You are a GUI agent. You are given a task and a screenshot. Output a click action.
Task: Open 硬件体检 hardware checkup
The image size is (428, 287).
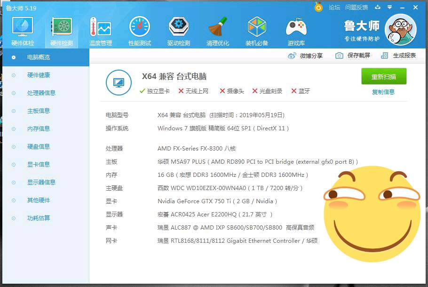[23, 32]
